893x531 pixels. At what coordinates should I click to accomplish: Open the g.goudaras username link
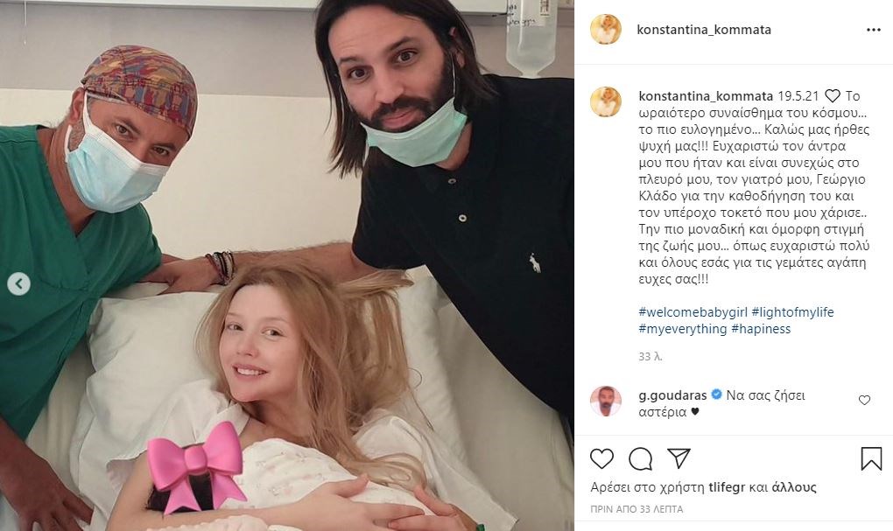[x=672, y=395]
